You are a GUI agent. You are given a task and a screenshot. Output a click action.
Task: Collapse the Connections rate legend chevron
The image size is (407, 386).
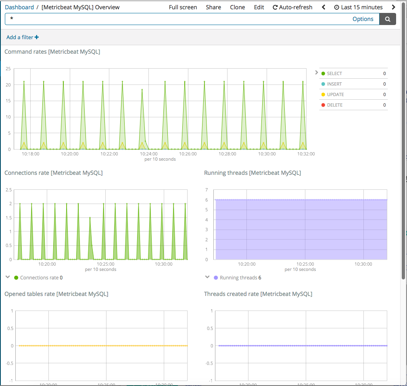(8, 277)
